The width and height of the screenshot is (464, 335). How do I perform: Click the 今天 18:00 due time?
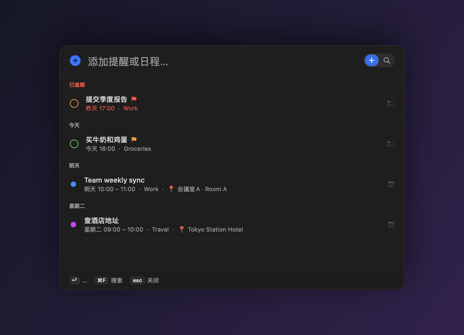(x=100, y=149)
